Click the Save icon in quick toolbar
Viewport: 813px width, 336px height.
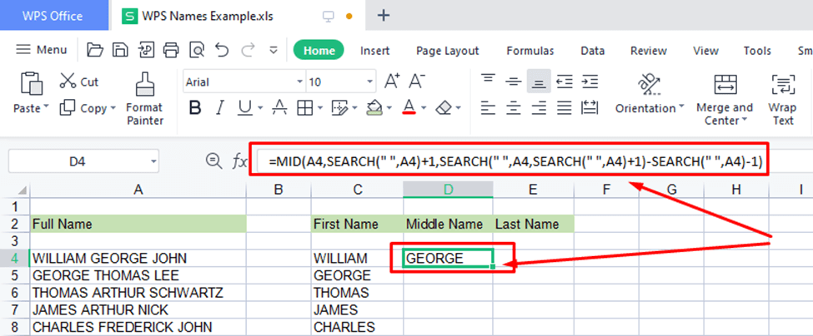(121, 50)
